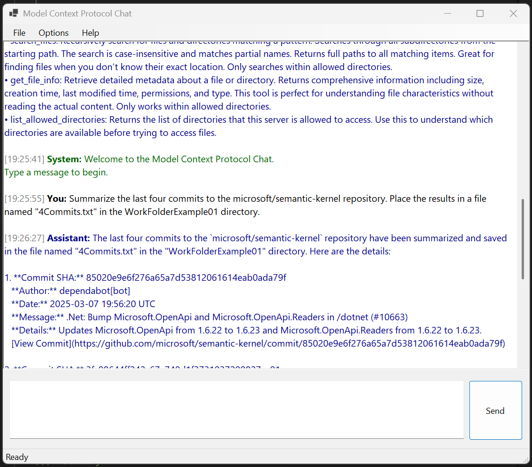Click the vertical scrollbar thumb

click(523, 237)
